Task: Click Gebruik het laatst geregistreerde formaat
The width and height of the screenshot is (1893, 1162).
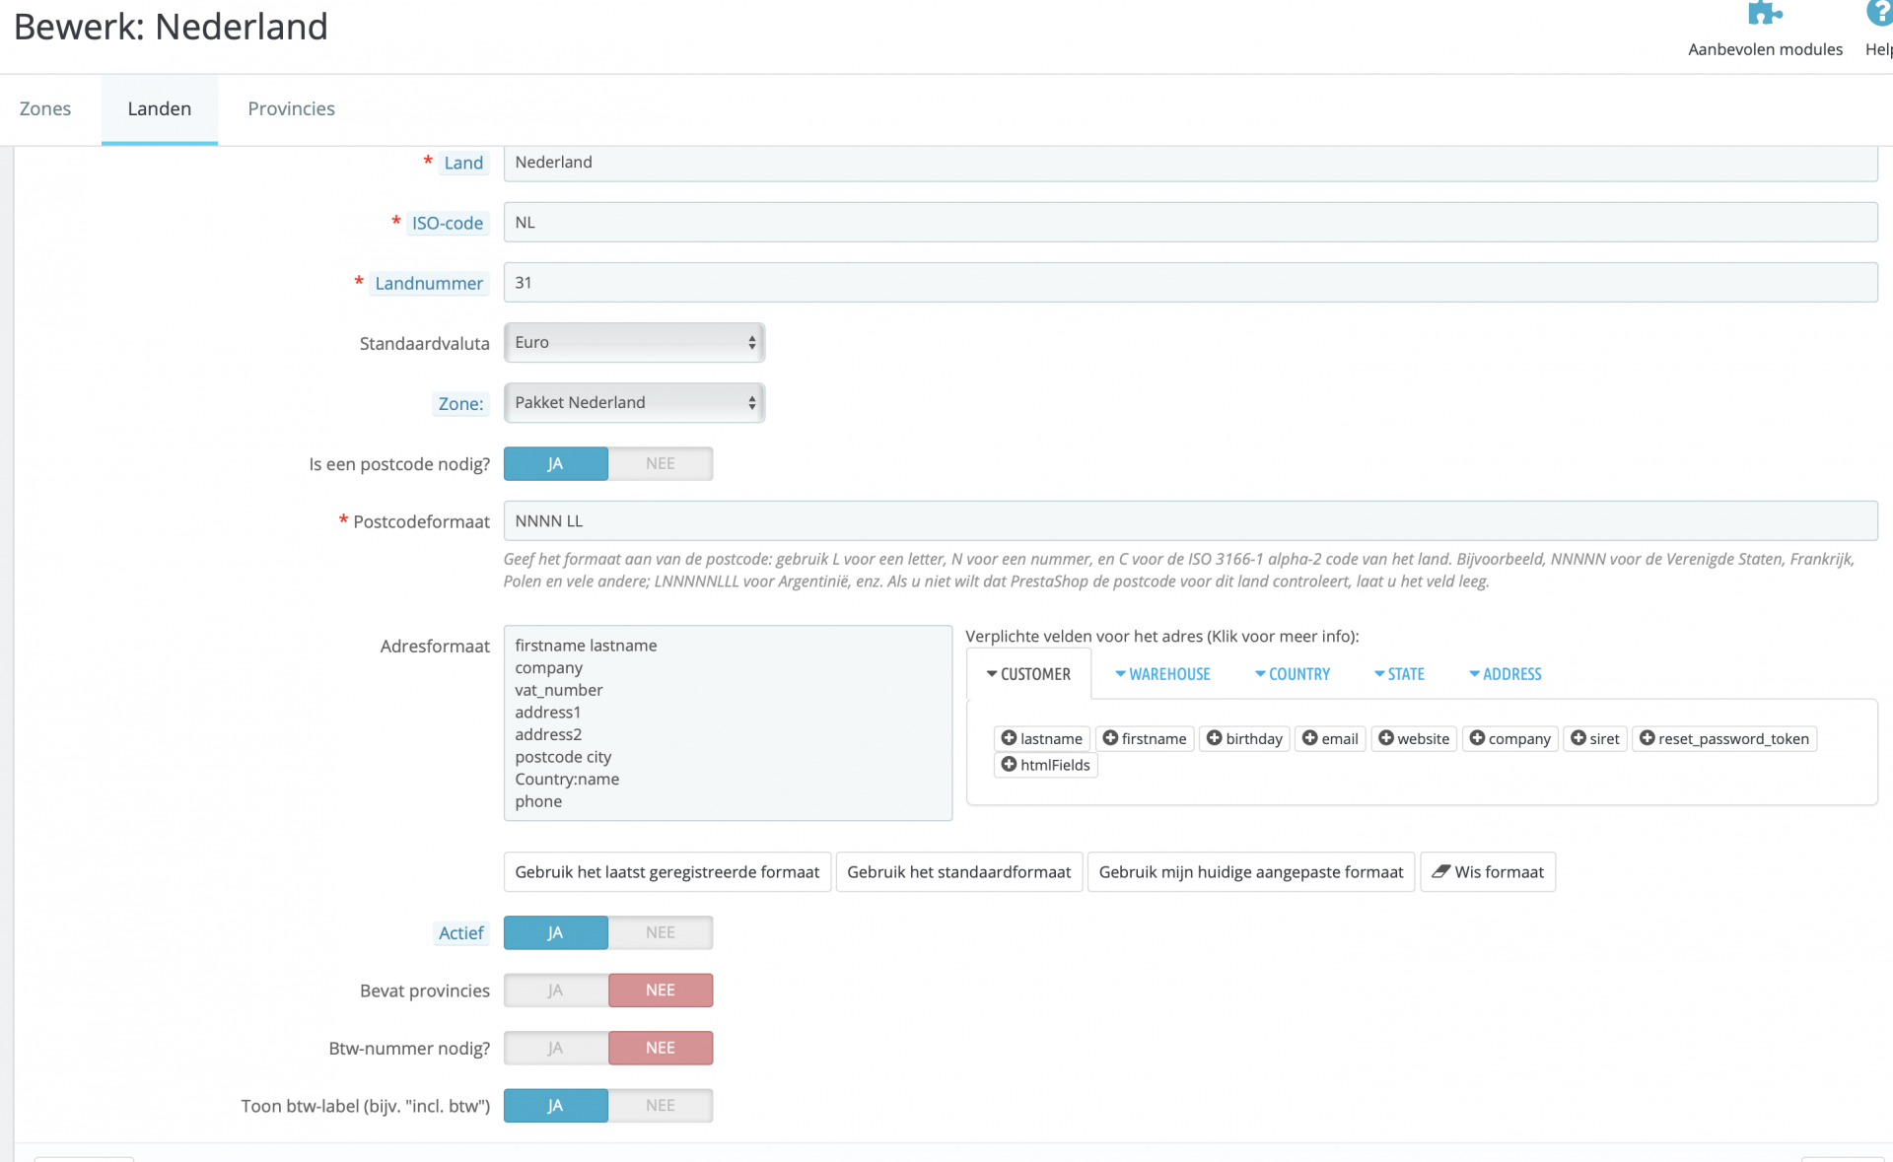Action: tap(666, 872)
